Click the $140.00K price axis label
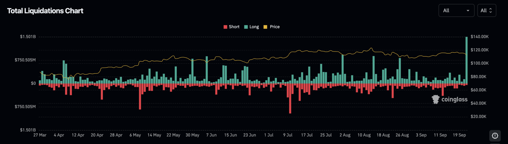508x144 pixels. point(479,37)
